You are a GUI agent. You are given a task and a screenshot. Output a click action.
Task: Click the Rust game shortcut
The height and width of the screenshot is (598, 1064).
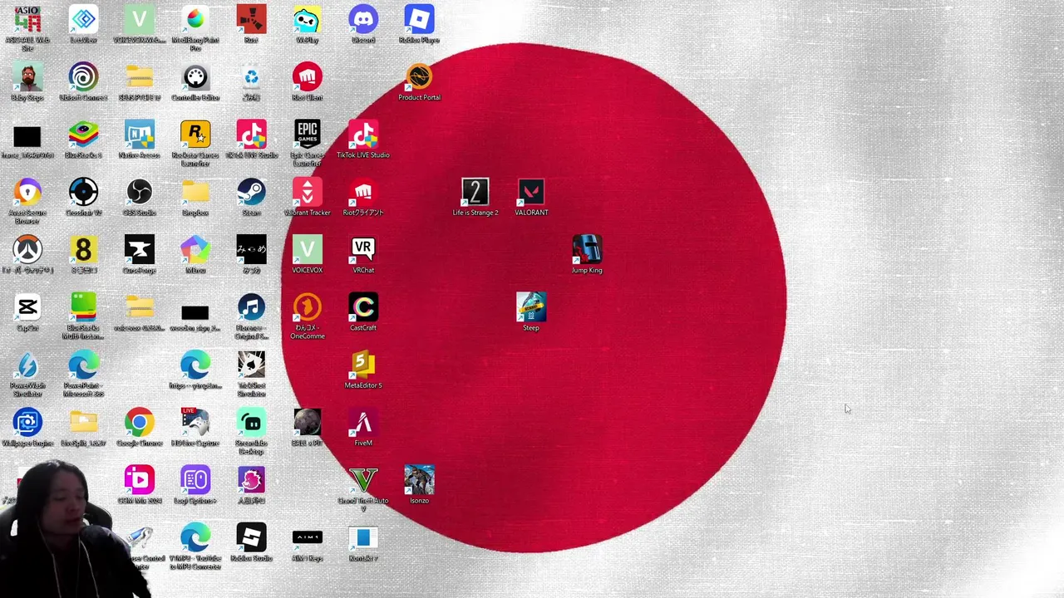click(251, 19)
